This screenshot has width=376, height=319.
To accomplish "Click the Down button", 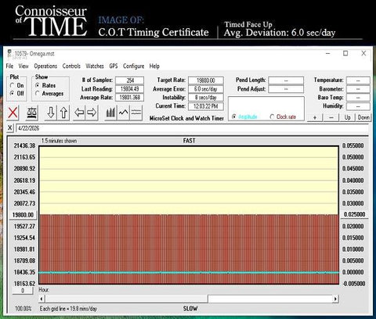I will click(x=363, y=117).
